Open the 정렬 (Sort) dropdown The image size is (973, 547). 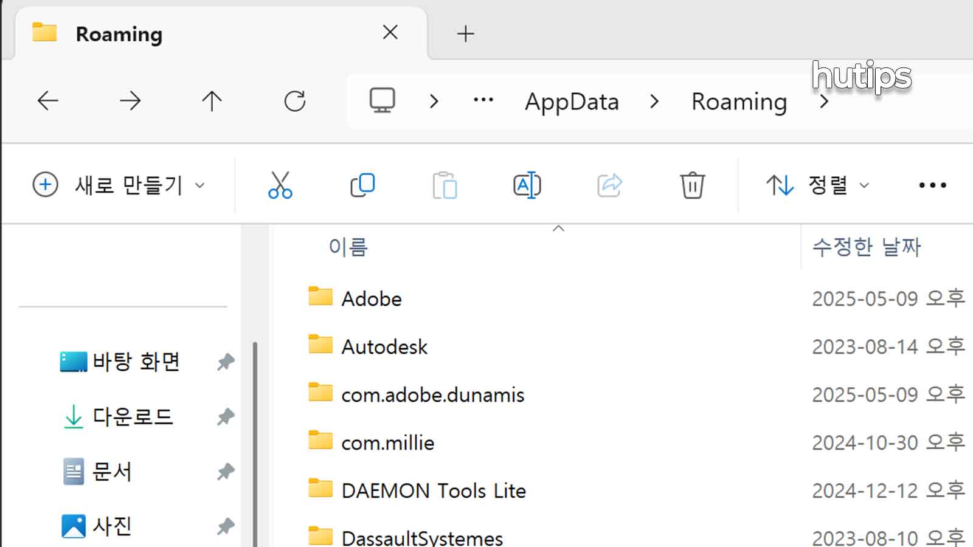tap(818, 185)
